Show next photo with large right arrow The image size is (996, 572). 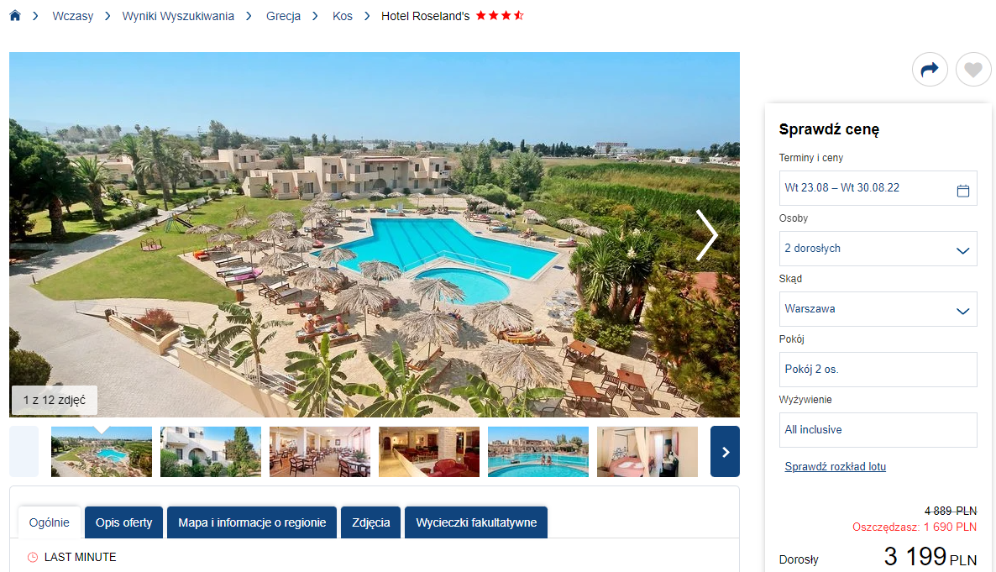pos(706,235)
